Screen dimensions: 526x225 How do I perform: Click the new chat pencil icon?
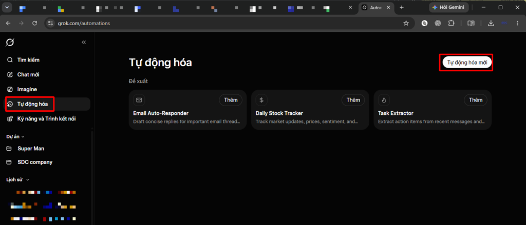(x=10, y=75)
